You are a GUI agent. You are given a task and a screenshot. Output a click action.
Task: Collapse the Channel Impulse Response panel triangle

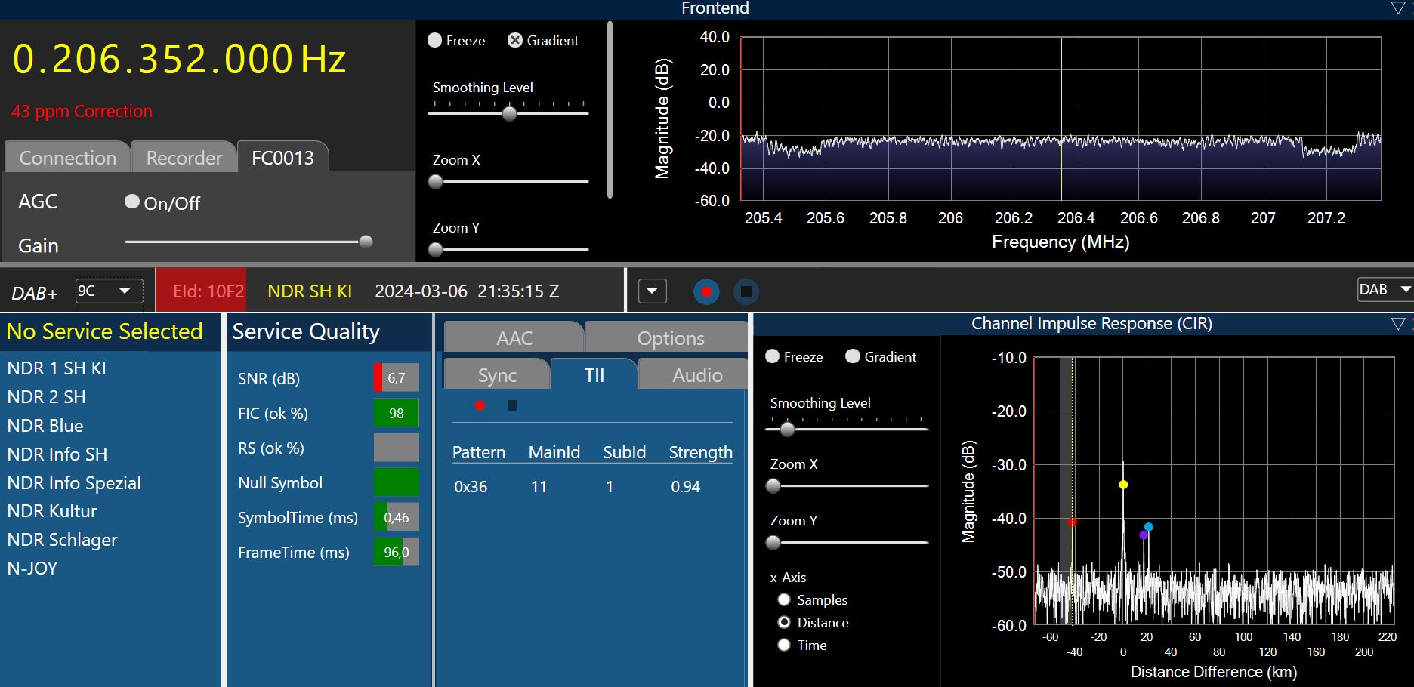tap(1398, 324)
